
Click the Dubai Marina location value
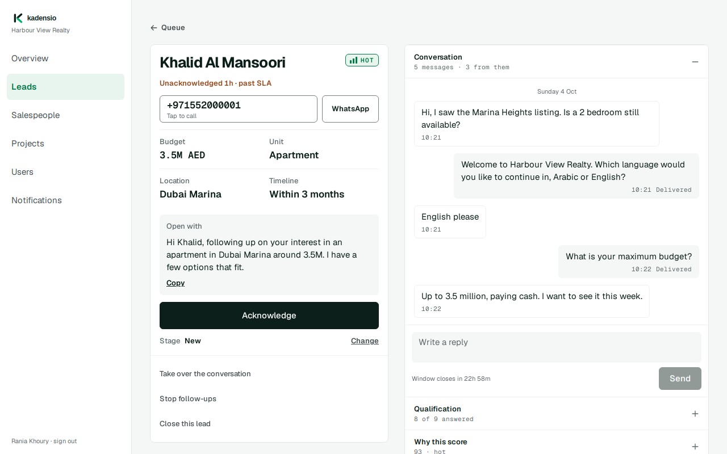[x=190, y=195]
